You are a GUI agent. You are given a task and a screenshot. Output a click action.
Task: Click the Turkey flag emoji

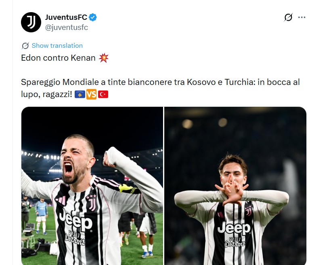(x=103, y=95)
